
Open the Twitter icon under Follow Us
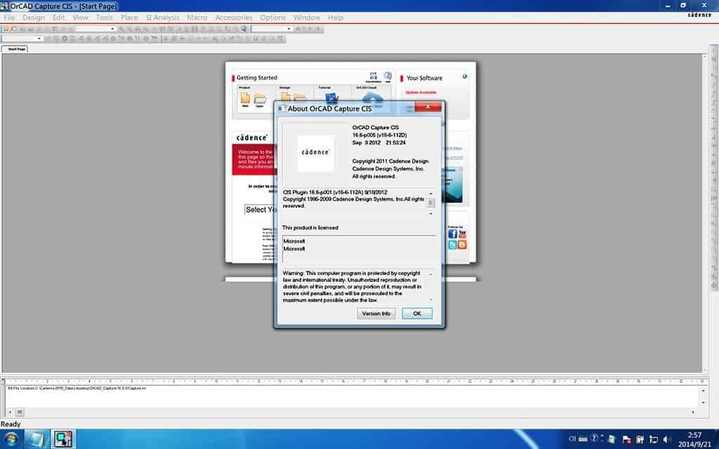point(453,245)
